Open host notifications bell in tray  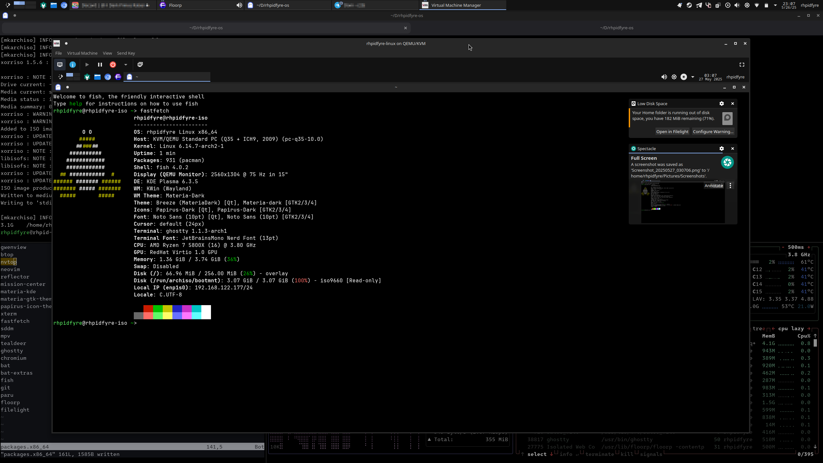tap(679, 5)
